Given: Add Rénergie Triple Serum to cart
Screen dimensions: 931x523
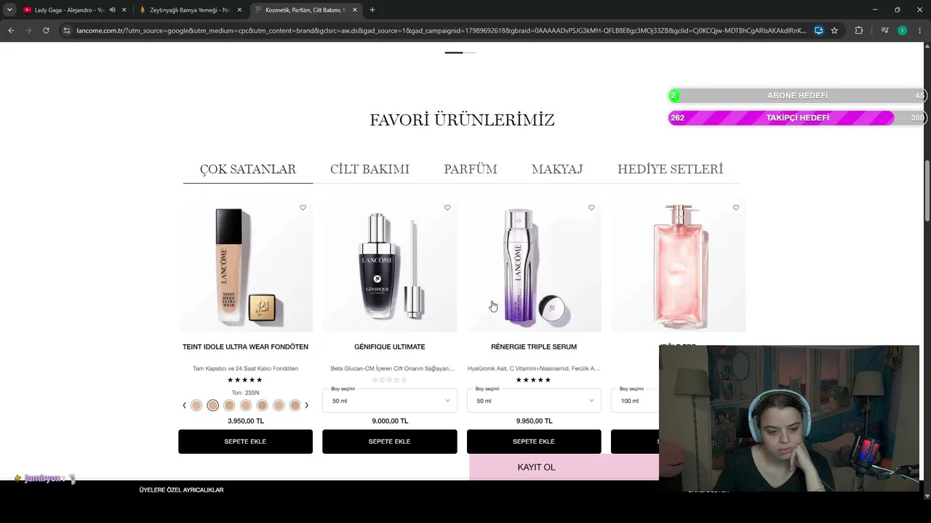Looking at the screenshot, I should tap(534, 442).
